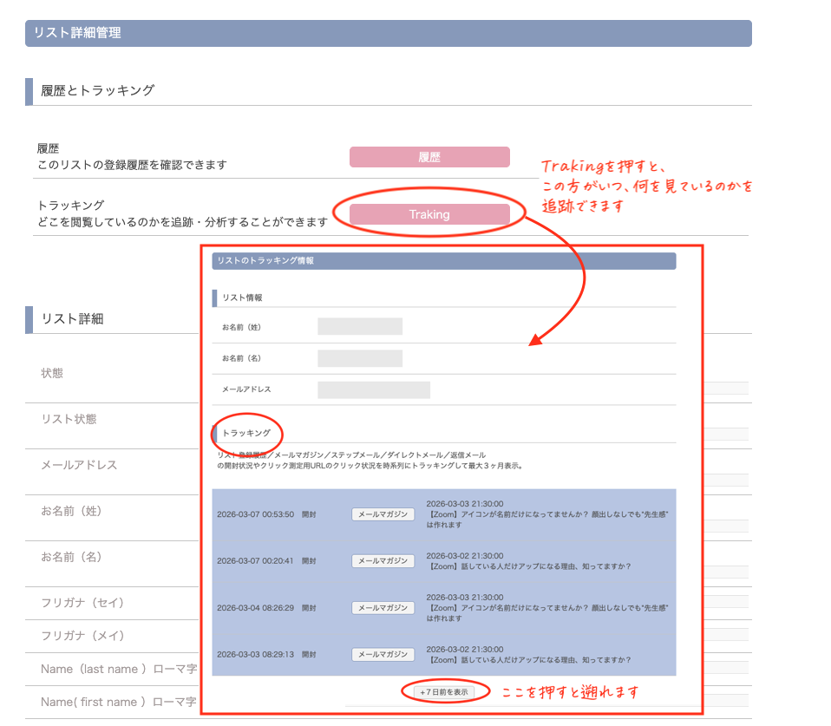Click the 状態 row label
Image resolution: width=831 pixels, height=726 pixels.
(52, 373)
